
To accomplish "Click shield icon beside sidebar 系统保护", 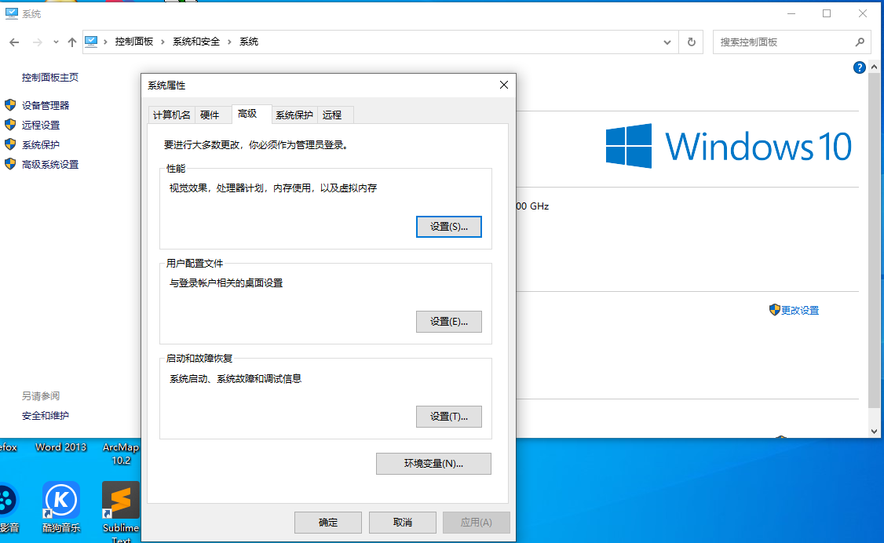I will click(10, 144).
